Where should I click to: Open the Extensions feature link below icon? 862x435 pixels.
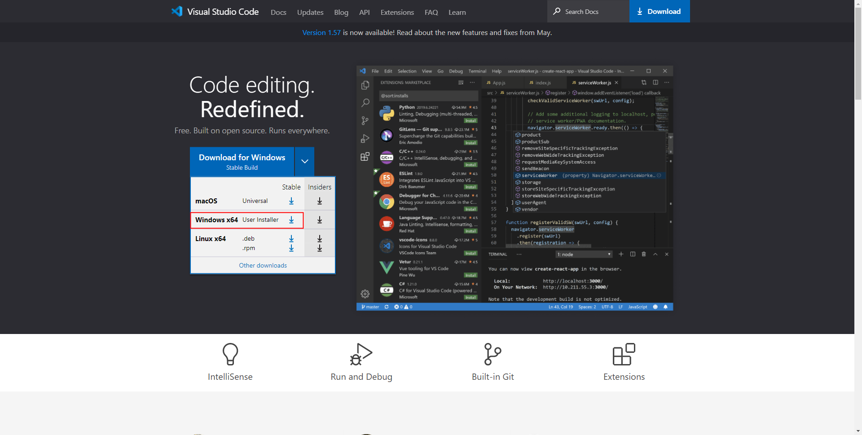pos(624,377)
